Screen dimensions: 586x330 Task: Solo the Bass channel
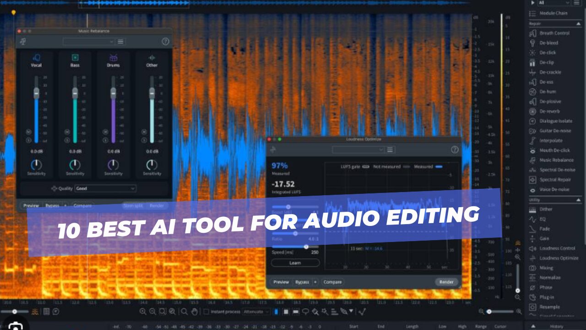(x=67, y=140)
